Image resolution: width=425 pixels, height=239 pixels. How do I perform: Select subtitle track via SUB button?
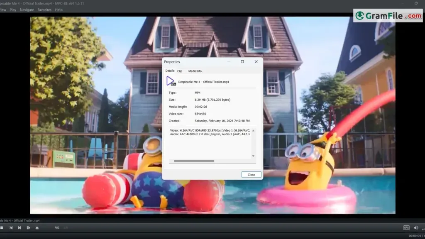pyautogui.click(x=66, y=228)
